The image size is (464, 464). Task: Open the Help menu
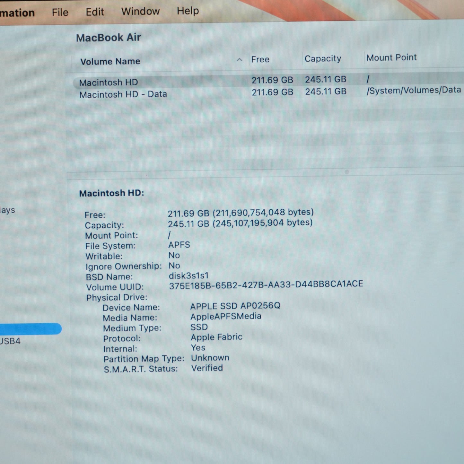[188, 11]
